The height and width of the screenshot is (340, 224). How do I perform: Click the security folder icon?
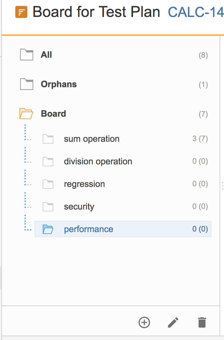pyautogui.click(x=48, y=207)
